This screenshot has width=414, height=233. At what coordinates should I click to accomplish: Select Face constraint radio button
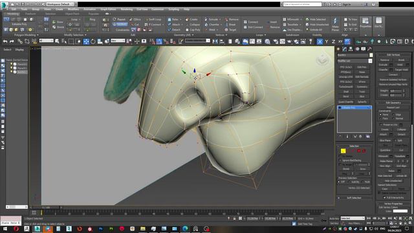tap(380, 118)
